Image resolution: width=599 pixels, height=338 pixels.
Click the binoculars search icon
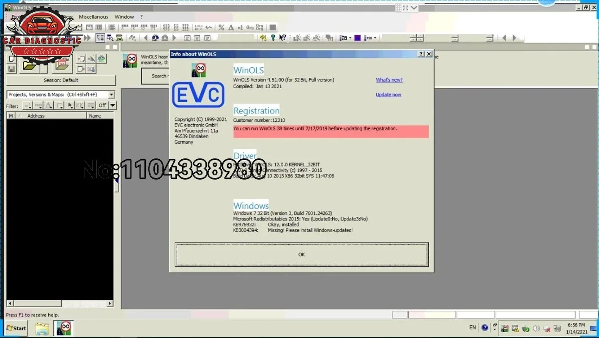[x=155, y=38]
